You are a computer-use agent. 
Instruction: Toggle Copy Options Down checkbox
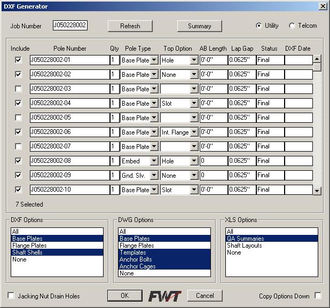[318, 295]
